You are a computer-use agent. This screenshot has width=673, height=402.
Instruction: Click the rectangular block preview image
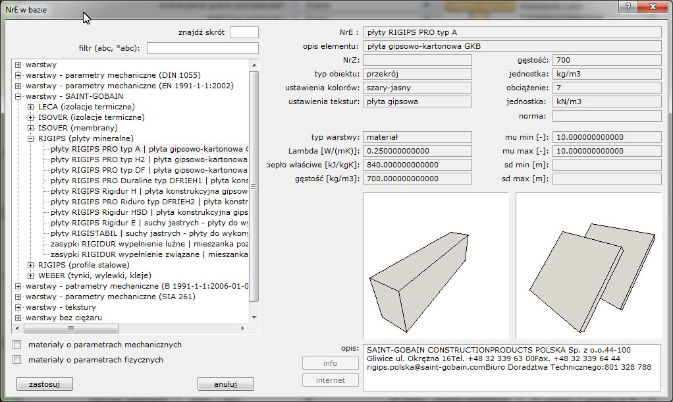point(436,266)
